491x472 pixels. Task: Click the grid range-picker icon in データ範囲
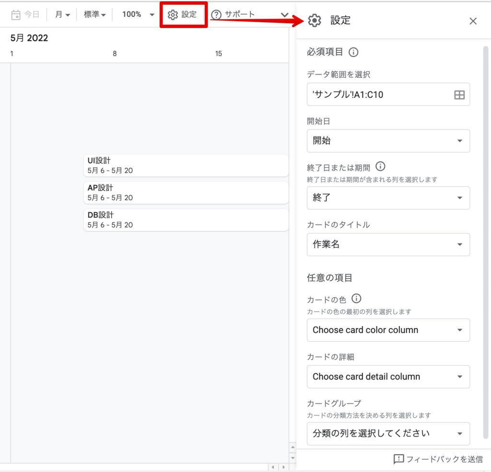459,94
